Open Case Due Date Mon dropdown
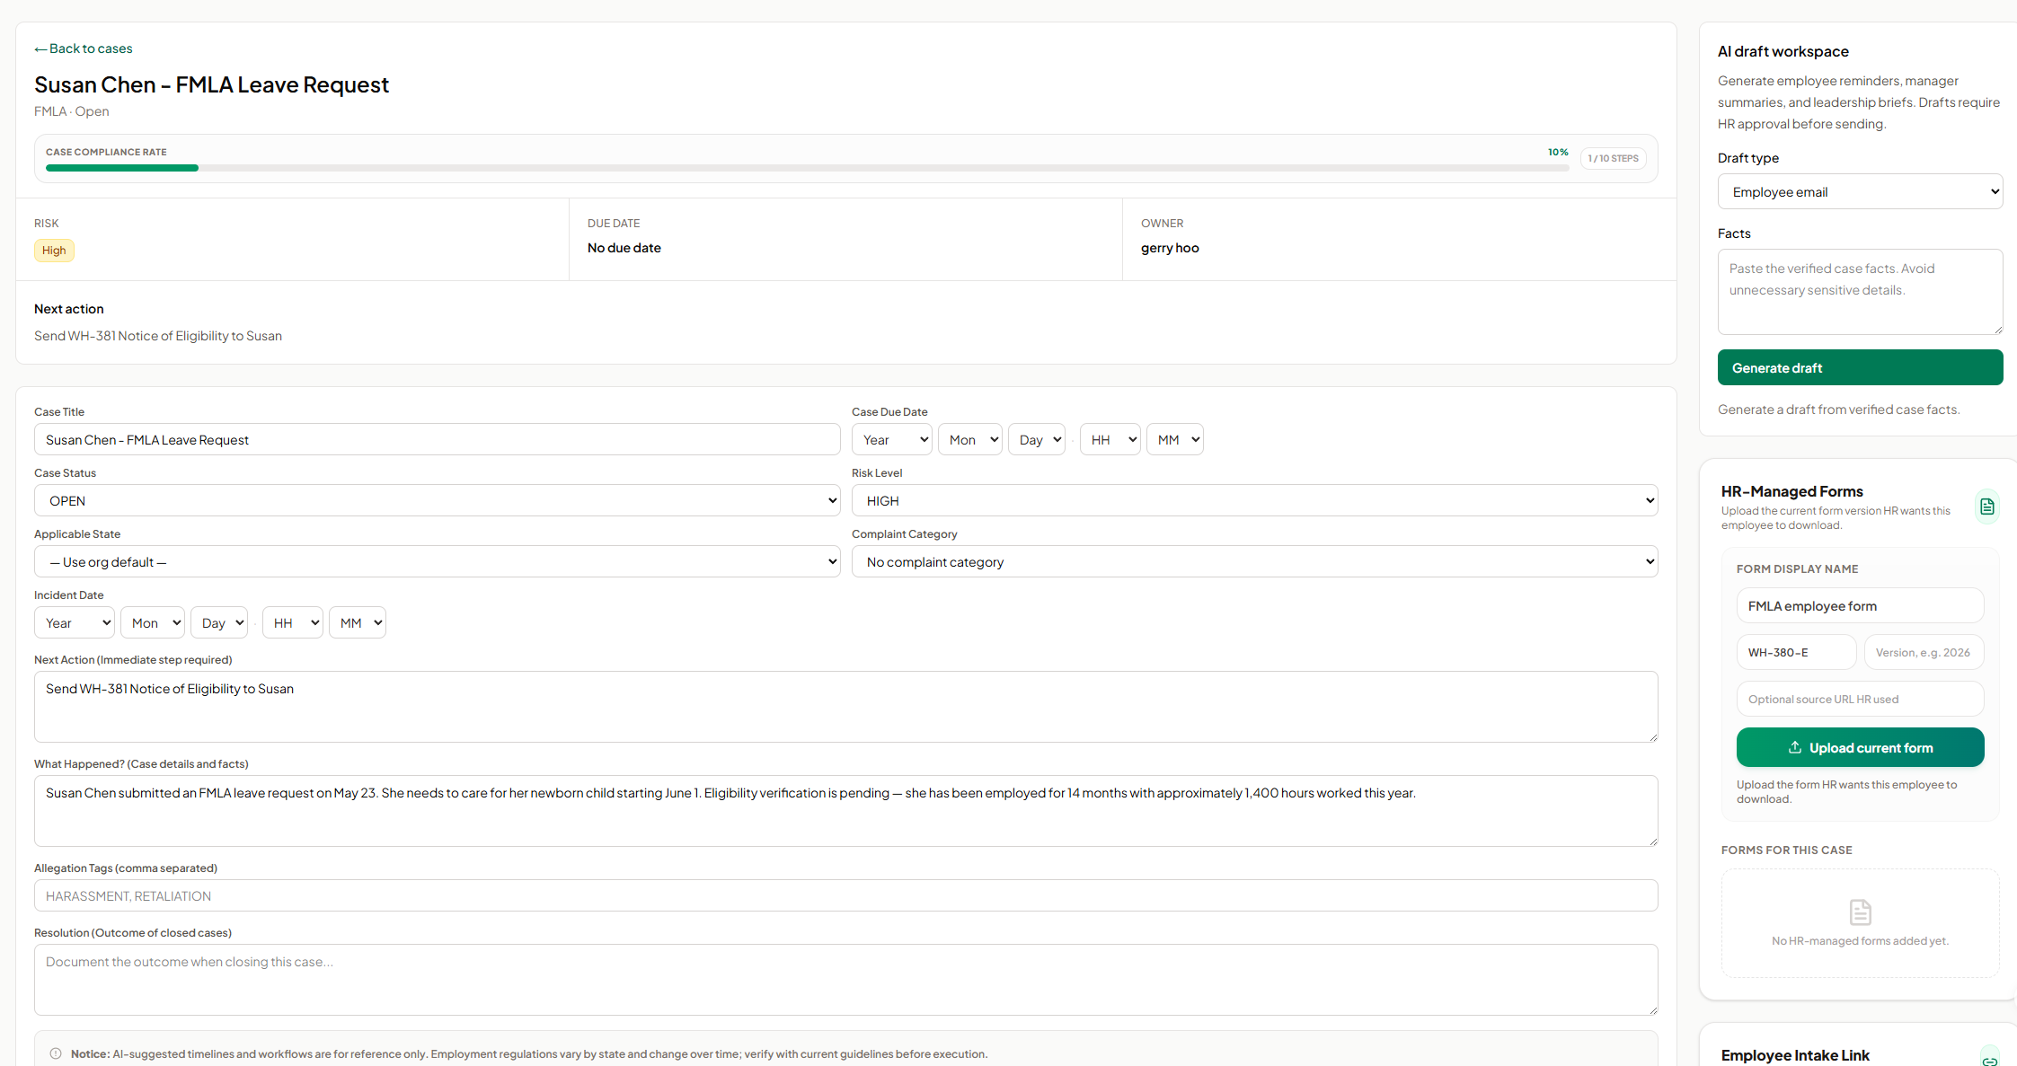The image size is (2017, 1066). (969, 439)
